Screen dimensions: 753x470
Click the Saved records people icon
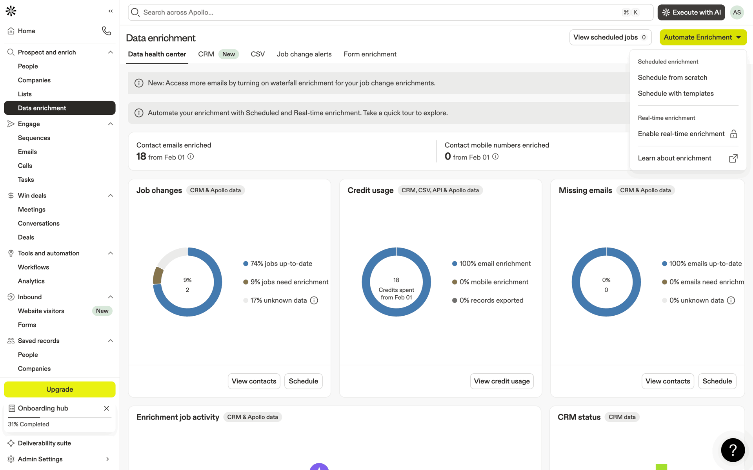pyautogui.click(x=11, y=341)
